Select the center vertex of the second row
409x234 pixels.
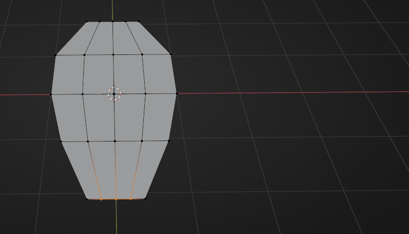(x=114, y=54)
